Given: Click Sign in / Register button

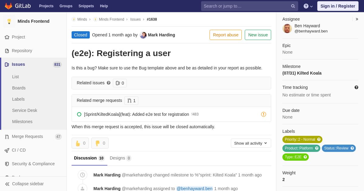Looking at the screenshot, I should [x=338, y=6].
